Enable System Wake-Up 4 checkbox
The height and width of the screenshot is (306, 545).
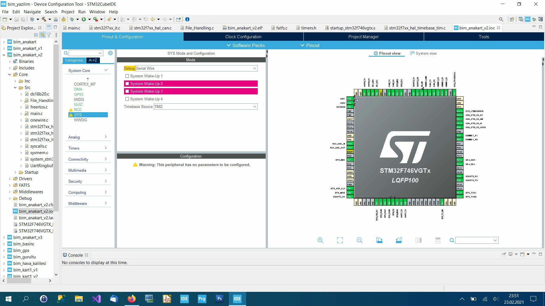pyautogui.click(x=127, y=99)
